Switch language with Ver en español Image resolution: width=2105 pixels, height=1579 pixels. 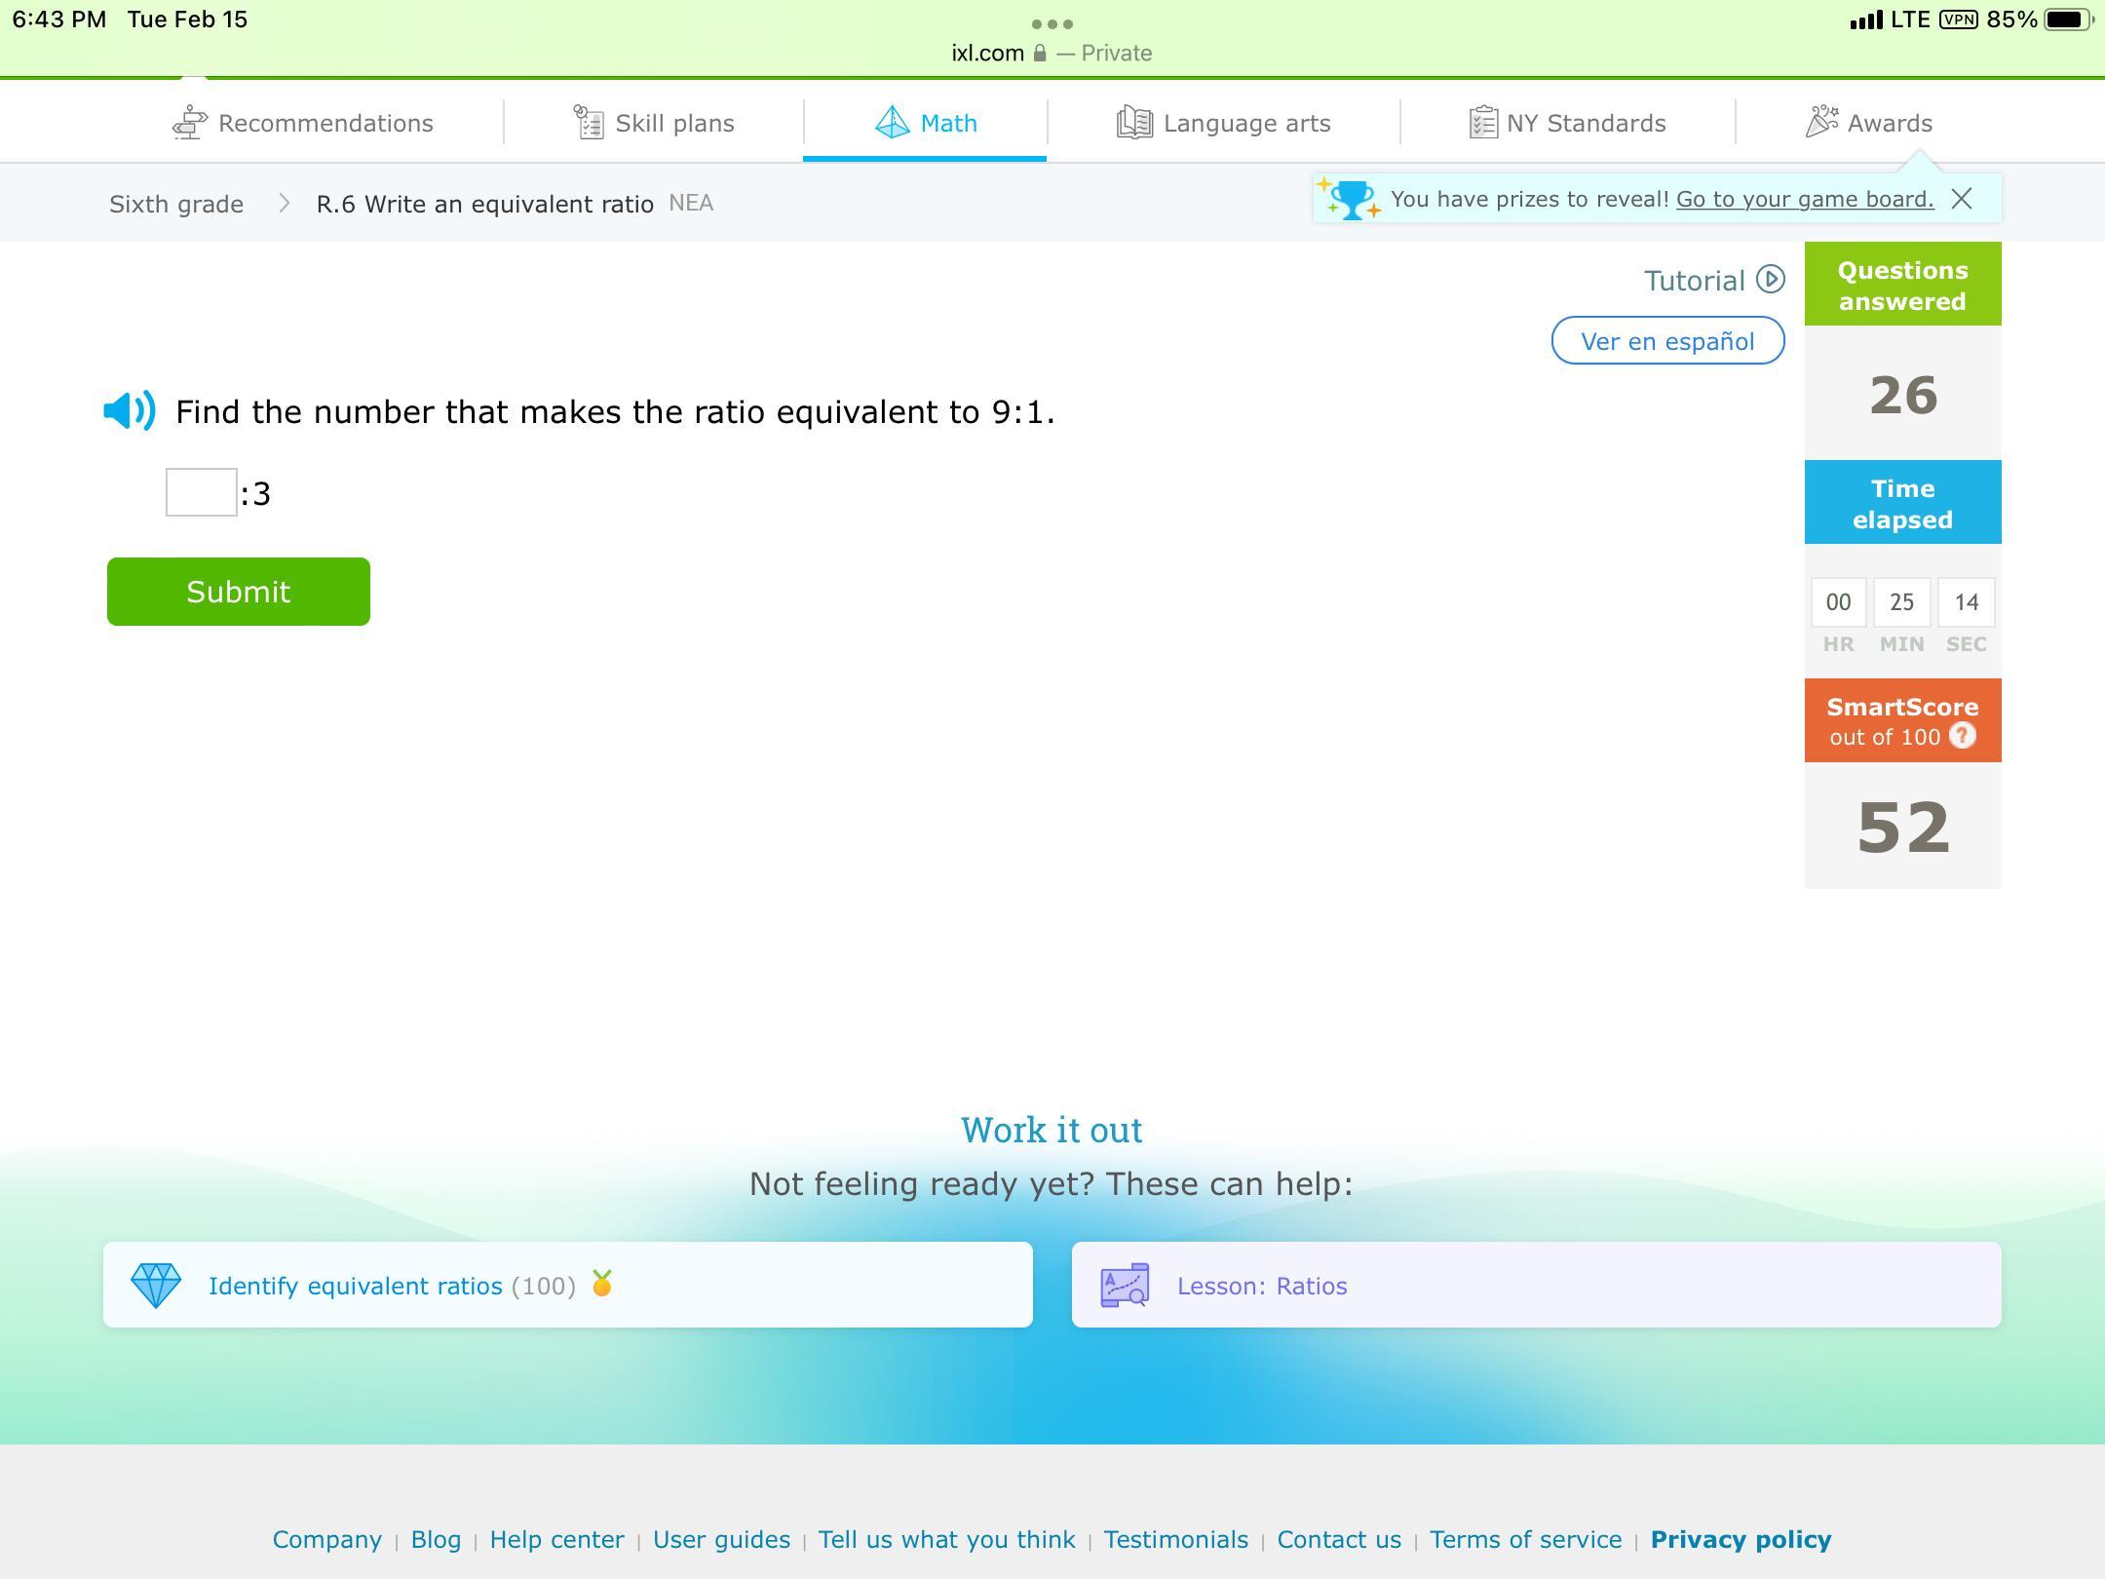click(x=1667, y=341)
